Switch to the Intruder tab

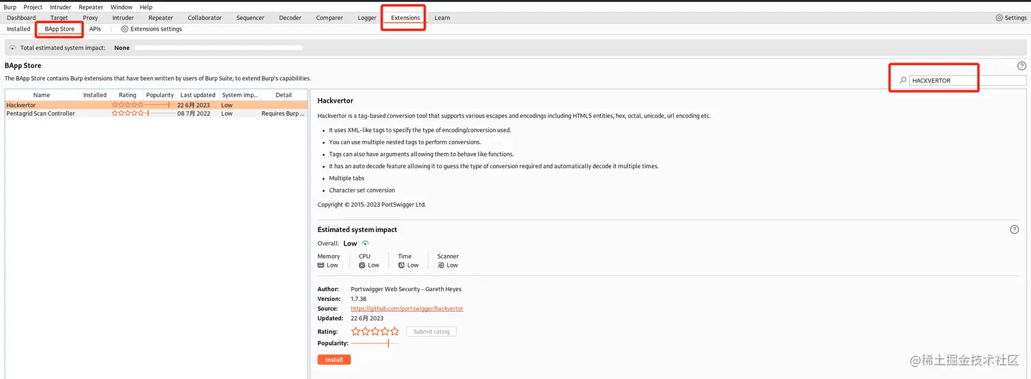[x=123, y=18]
